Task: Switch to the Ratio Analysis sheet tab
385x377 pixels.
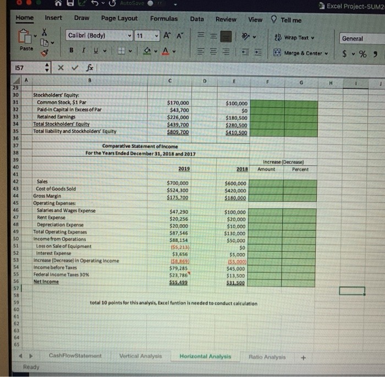Action: click(x=267, y=357)
